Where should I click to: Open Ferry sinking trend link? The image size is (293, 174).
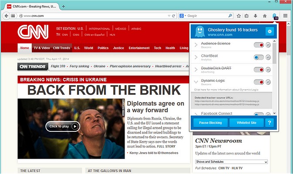pyautogui.click(x=79, y=66)
